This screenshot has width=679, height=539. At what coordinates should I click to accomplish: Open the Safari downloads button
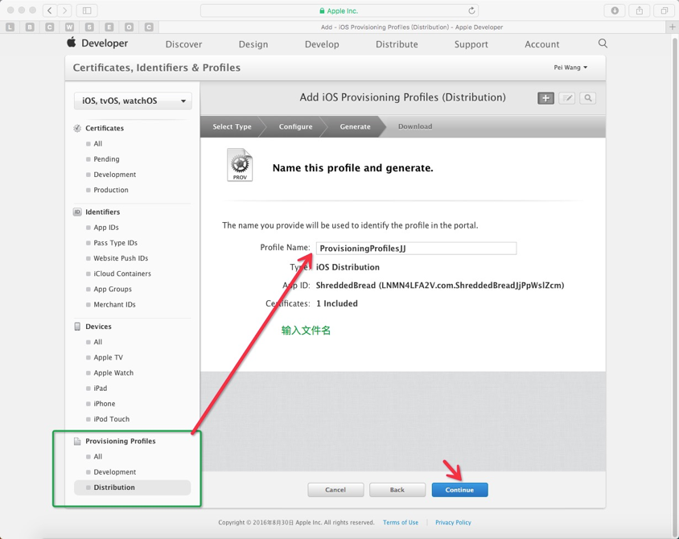(x=615, y=10)
